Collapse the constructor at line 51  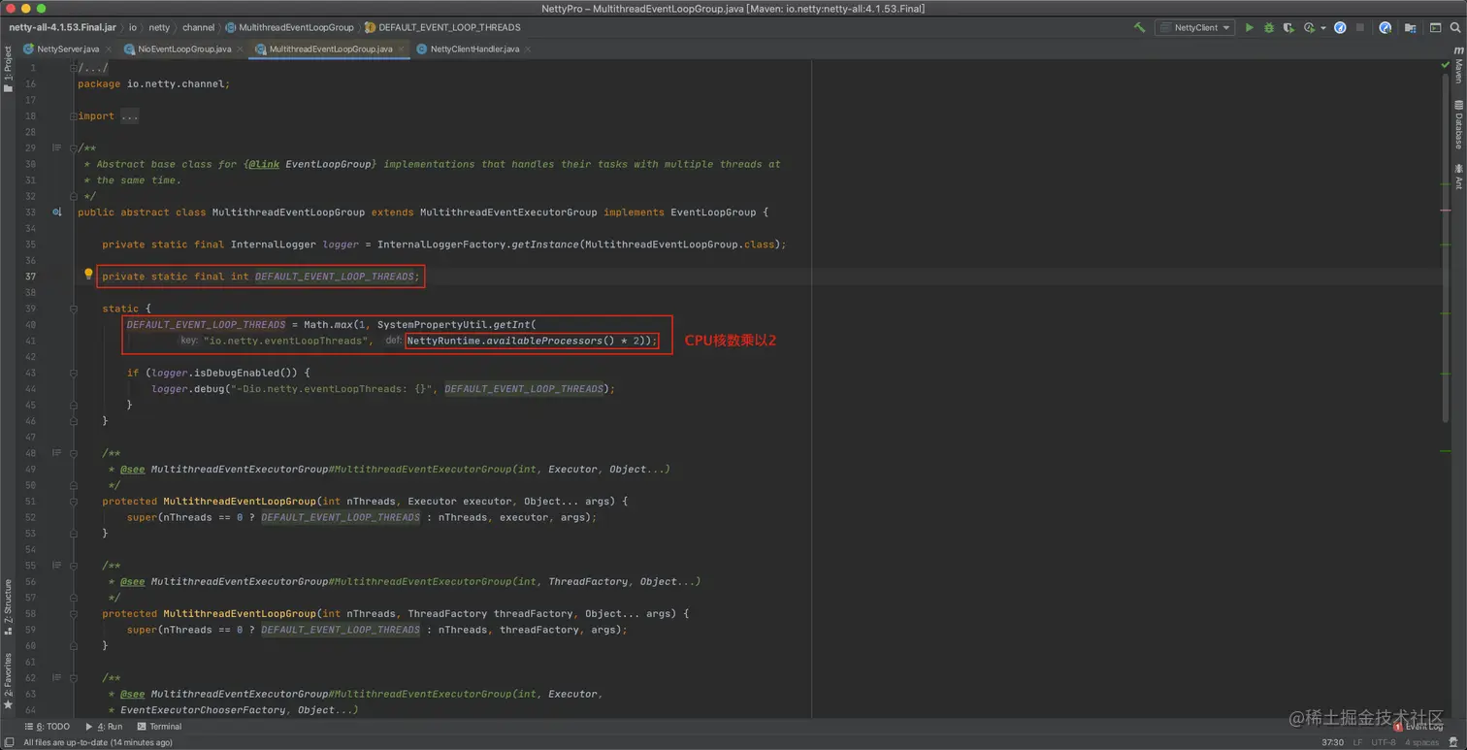74,501
